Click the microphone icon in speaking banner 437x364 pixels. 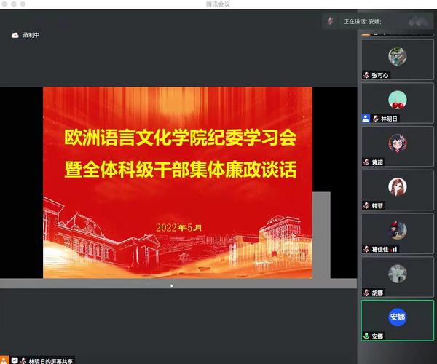click(x=331, y=22)
